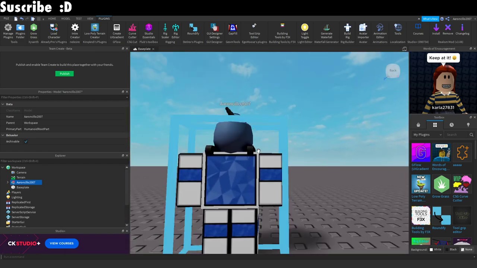Viewport: 477px width, 268px height.
Task: Select Baseplate in Explorer
Action: (23, 187)
